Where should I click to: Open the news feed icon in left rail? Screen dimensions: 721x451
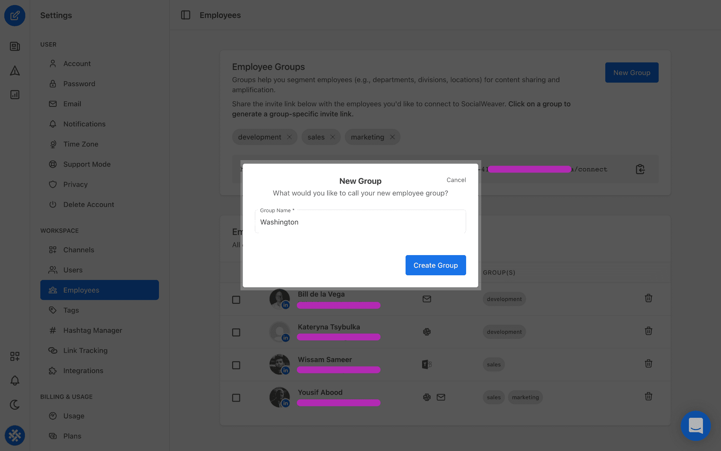15,47
